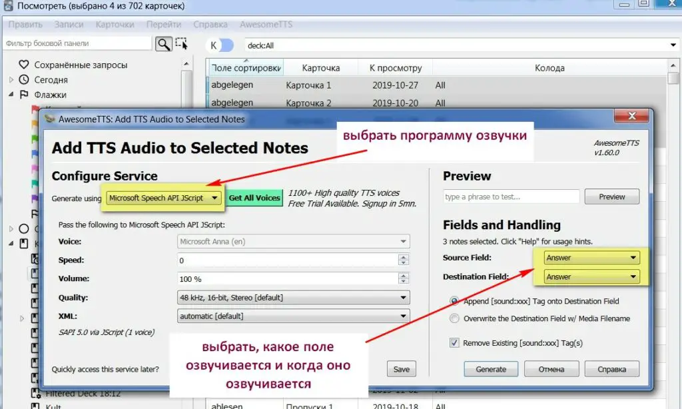The height and width of the screenshot is (409, 682).
Task: Open the XML automatic [default] dropdown
Action: pyautogui.click(x=294, y=316)
